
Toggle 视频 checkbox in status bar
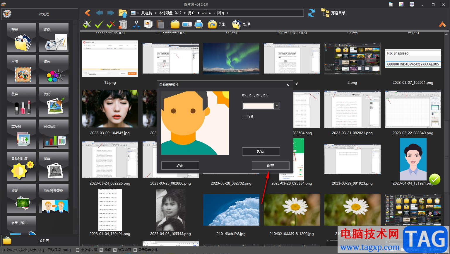(101, 250)
